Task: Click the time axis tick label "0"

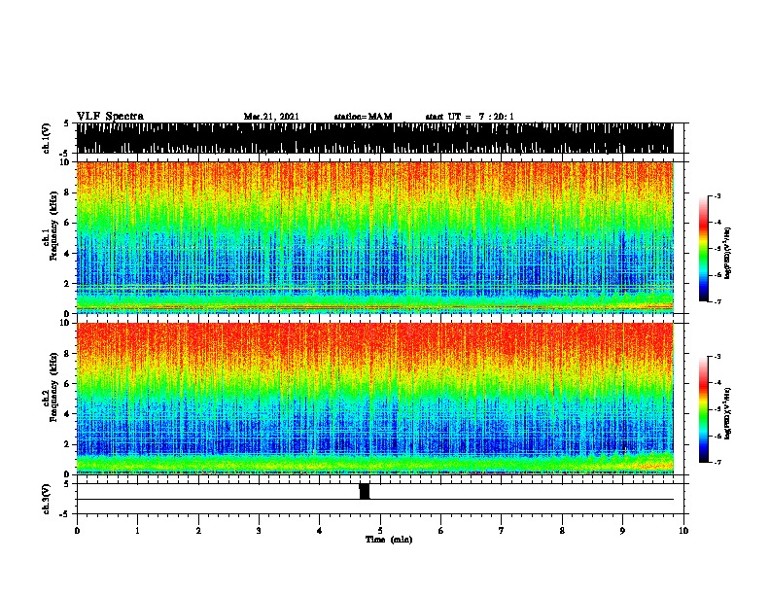Action: click(x=77, y=531)
